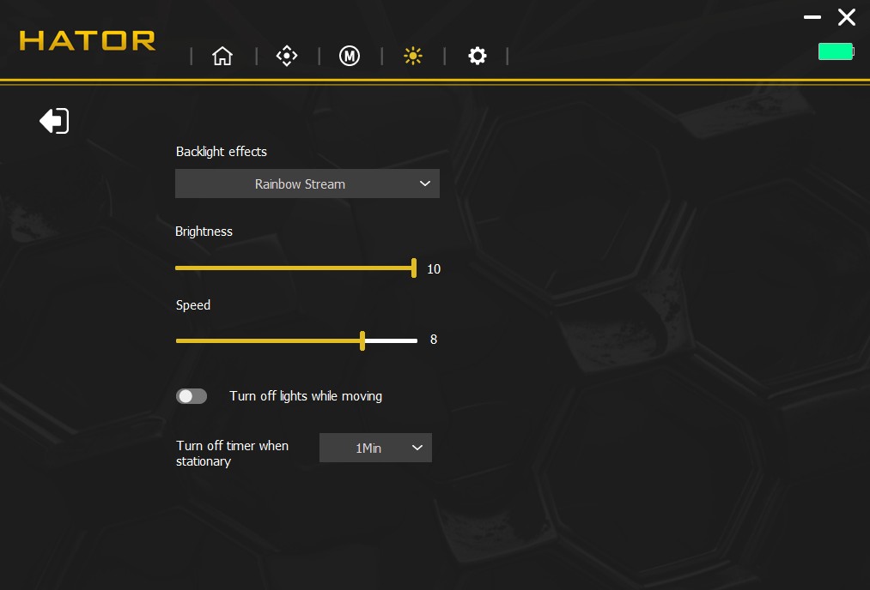Toggle Turn off lights while moving

[192, 396]
